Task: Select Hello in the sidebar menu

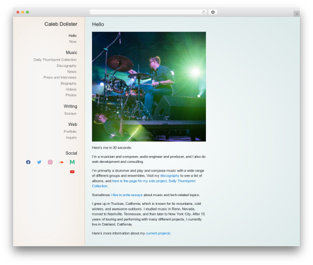Action: (73, 36)
